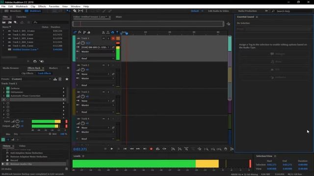Toggle Track 1 monitor input button

pyautogui.click(x=118, y=38)
